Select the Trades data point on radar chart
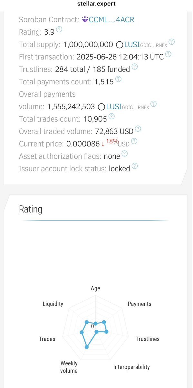The image size is (193, 388). [82, 332]
